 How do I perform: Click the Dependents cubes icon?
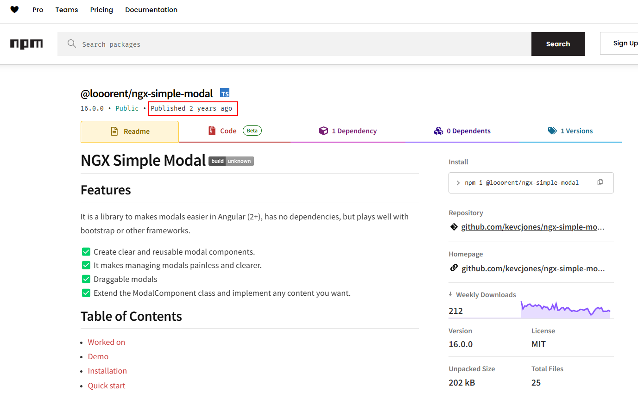pyautogui.click(x=438, y=131)
